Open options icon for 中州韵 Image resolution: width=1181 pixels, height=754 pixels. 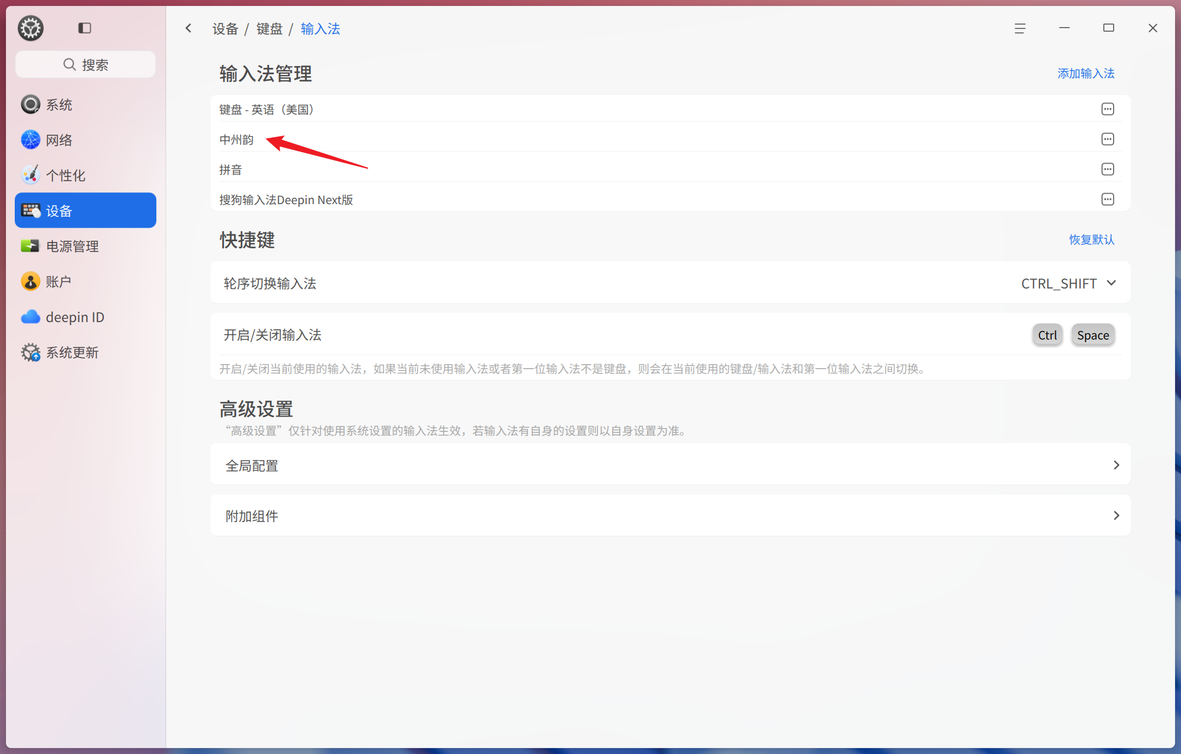[x=1107, y=139]
